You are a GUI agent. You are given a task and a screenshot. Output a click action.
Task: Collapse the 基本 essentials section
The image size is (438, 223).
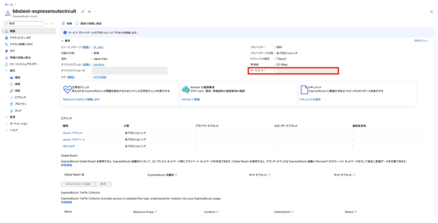pos(62,41)
